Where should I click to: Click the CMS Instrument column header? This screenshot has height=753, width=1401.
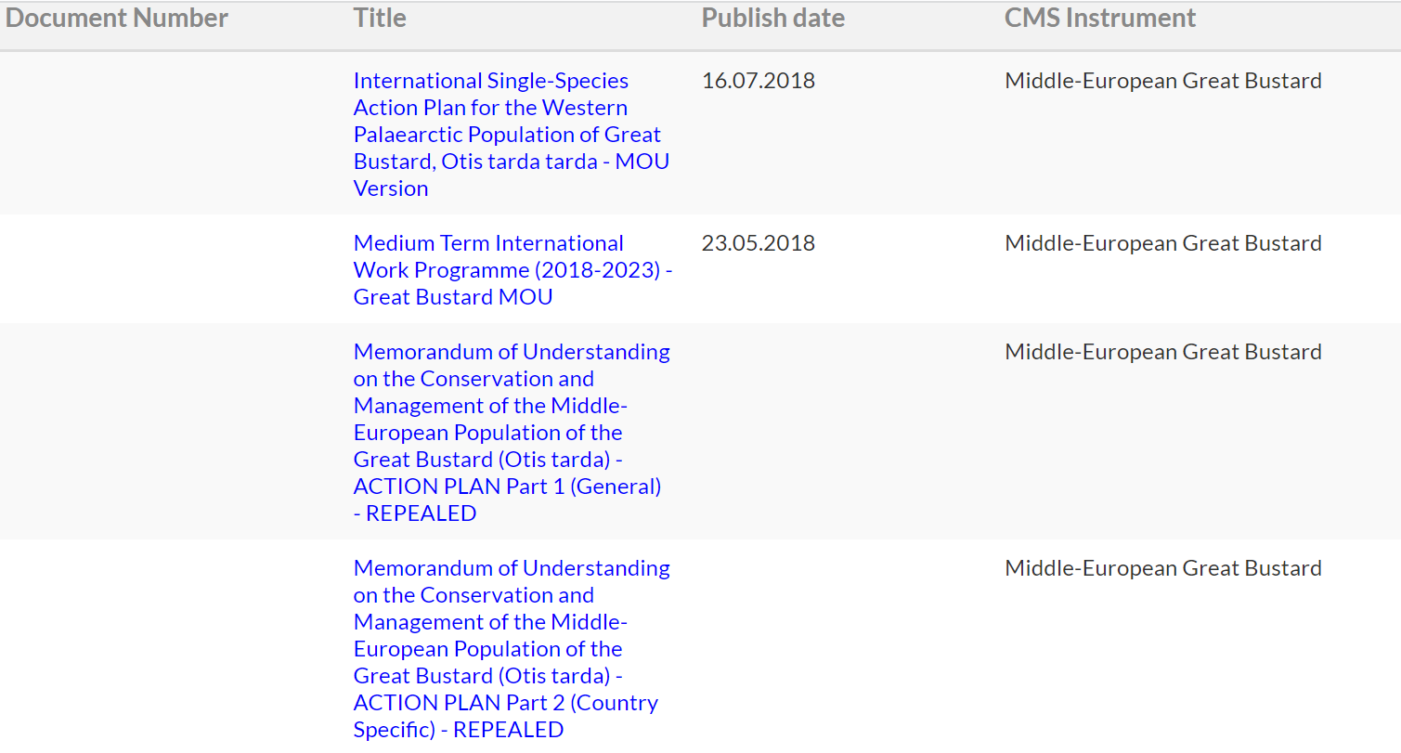(1100, 18)
